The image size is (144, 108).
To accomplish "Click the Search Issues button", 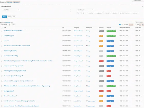I will coord(139,22).
